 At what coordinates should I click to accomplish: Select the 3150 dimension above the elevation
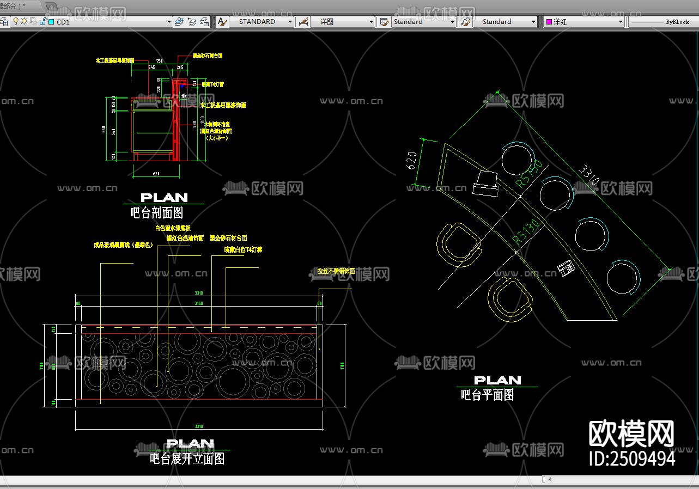point(199,303)
